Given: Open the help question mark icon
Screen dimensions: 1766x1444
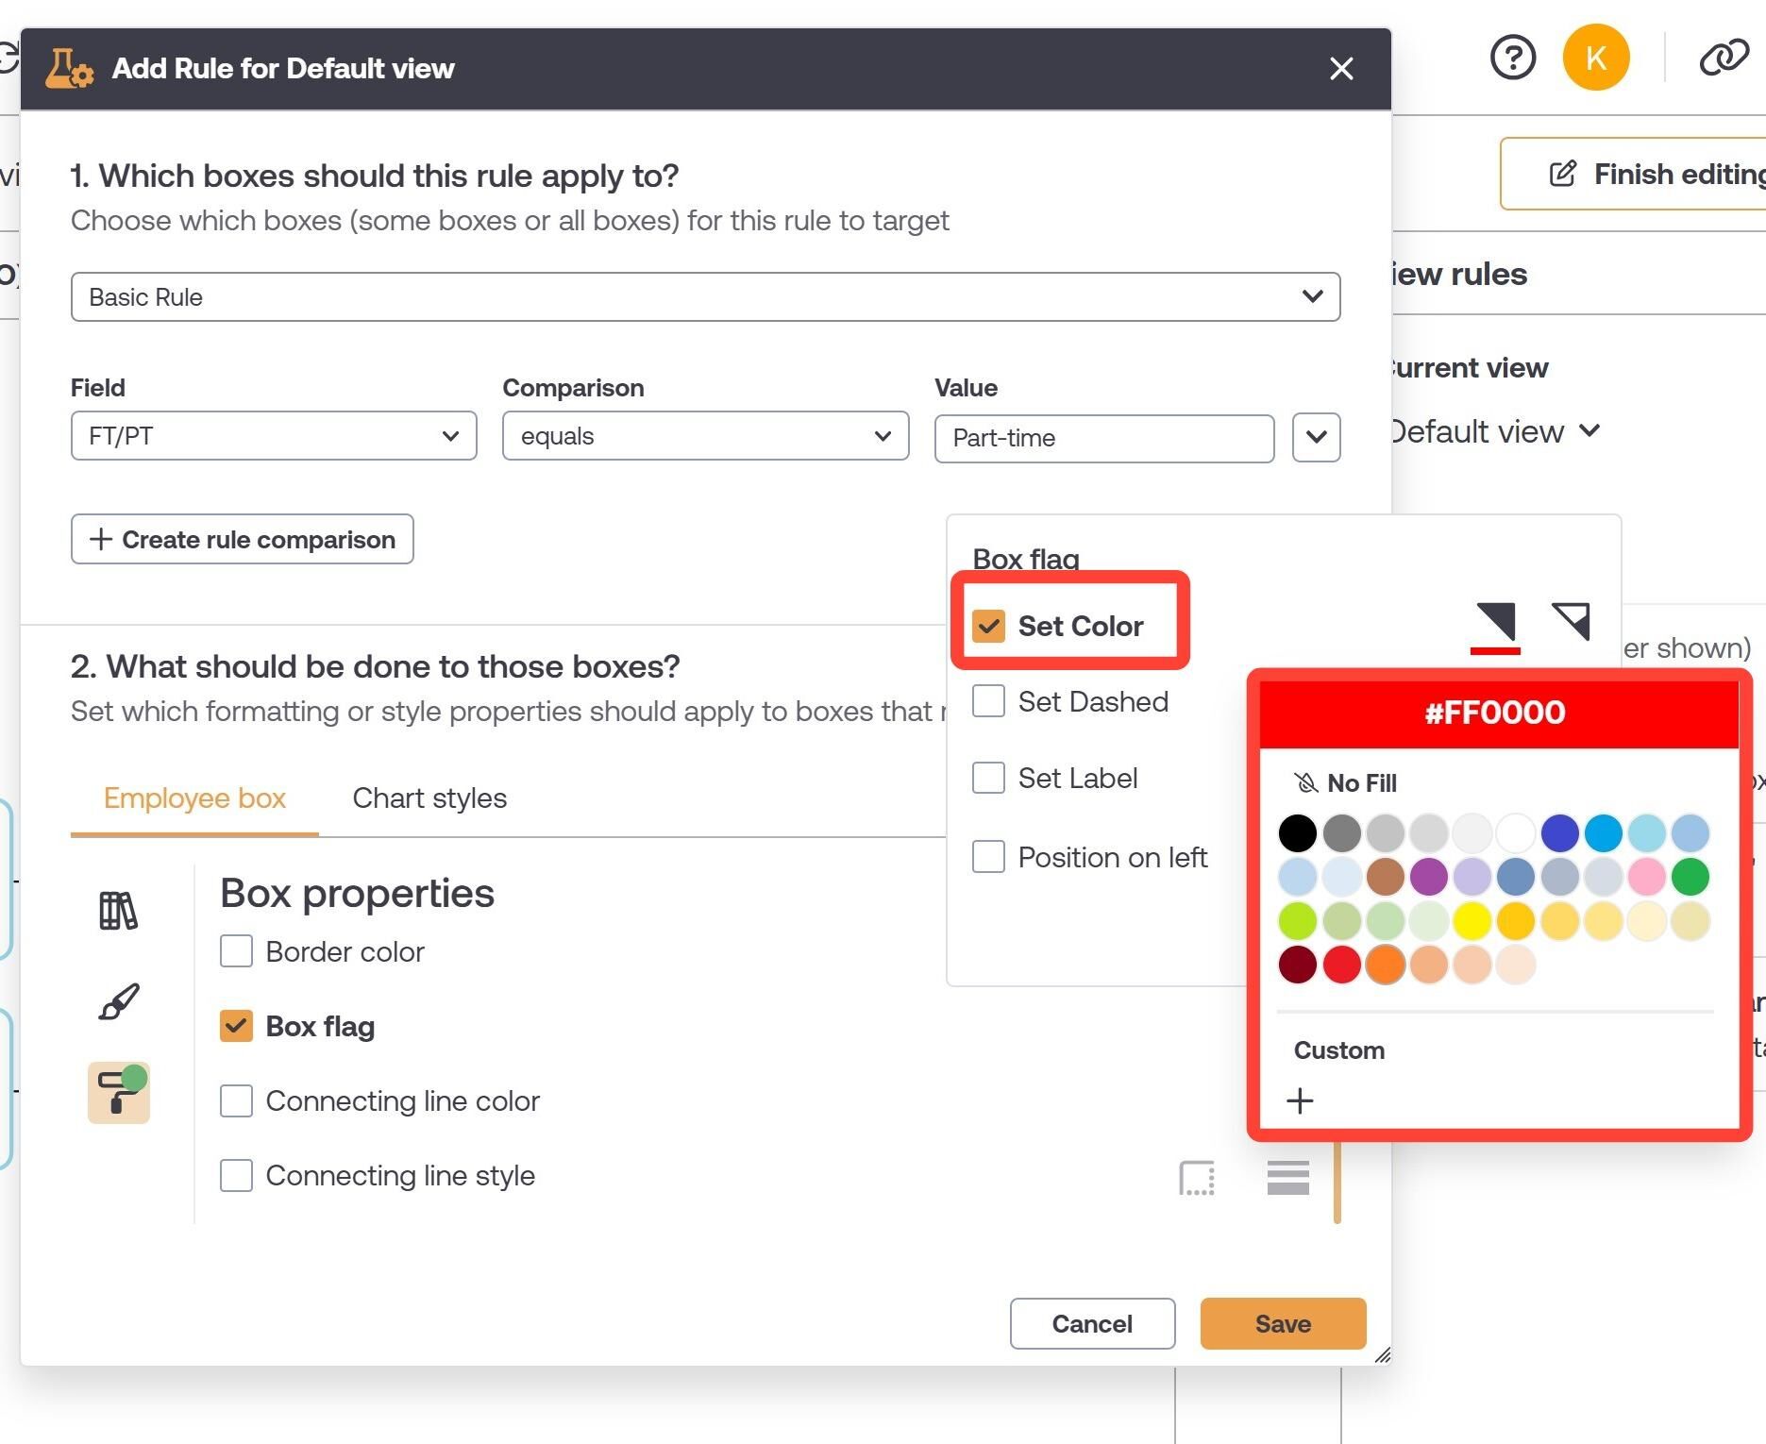Looking at the screenshot, I should click(x=1512, y=59).
